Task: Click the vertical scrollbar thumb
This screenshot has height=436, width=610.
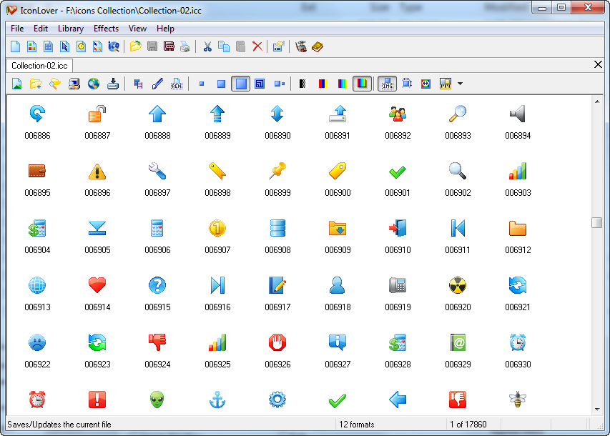Action: (x=596, y=222)
